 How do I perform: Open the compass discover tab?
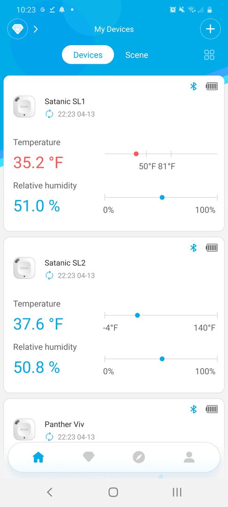tap(139, 457)
